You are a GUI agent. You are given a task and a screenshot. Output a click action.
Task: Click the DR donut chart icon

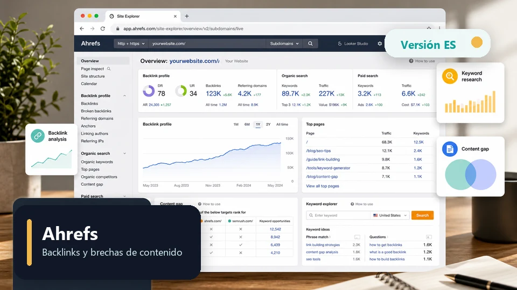(149, 91)
